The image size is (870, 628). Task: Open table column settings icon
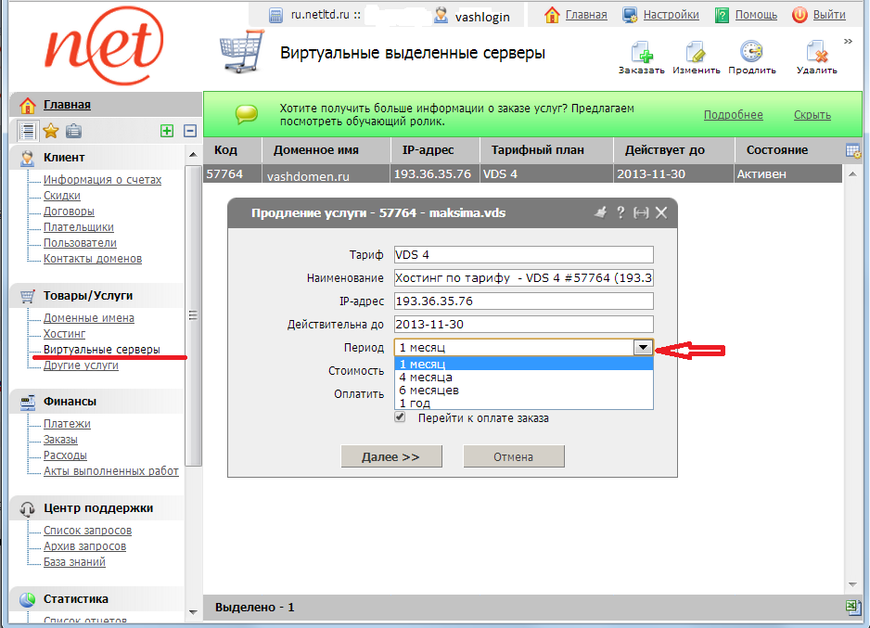[853, 150]
